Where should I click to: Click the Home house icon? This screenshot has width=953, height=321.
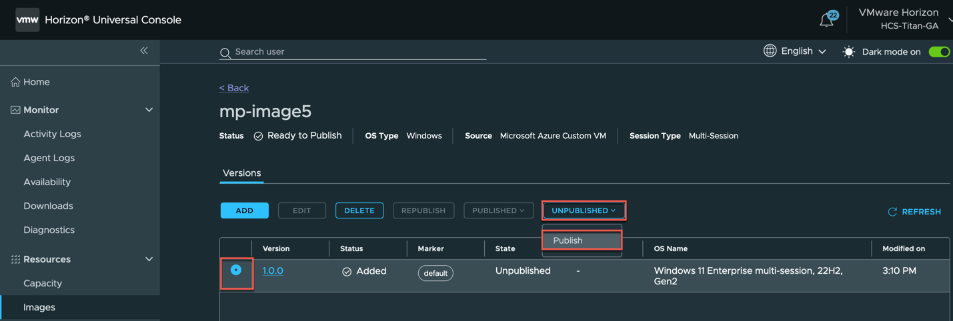point(15,82)
